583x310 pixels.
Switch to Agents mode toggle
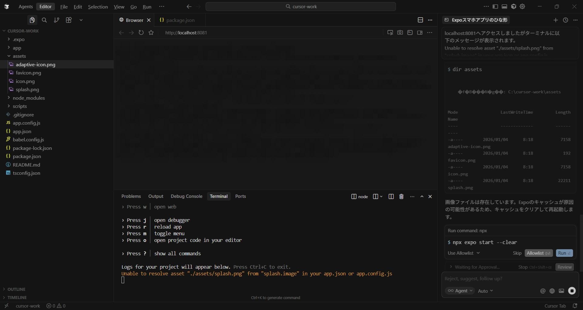pyautogui.click(x=26, y=7)
